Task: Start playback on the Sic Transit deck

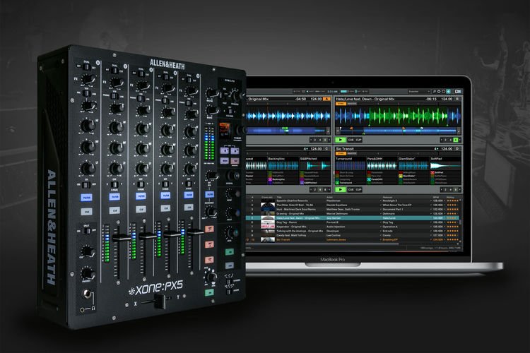Action: point(341,189)
